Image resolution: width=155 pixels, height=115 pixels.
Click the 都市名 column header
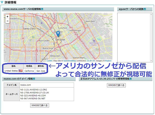pyautogui.click(x=41, y=66)
